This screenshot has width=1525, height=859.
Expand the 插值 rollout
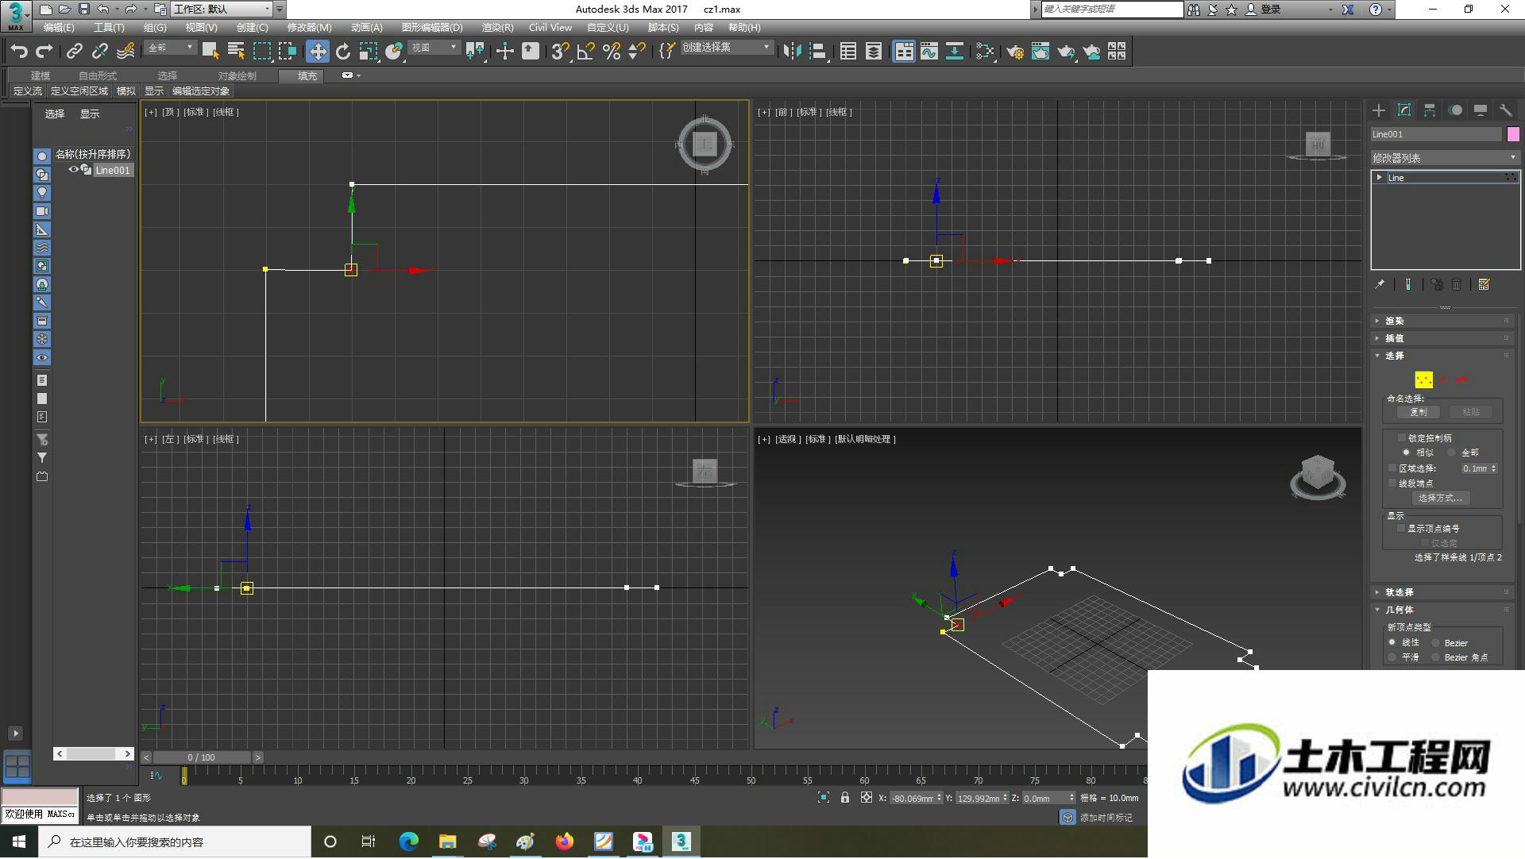(x=1444, y=338)
